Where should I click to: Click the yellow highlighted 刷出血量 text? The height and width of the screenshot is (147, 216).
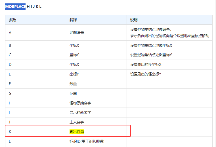(x=77, y=132)
